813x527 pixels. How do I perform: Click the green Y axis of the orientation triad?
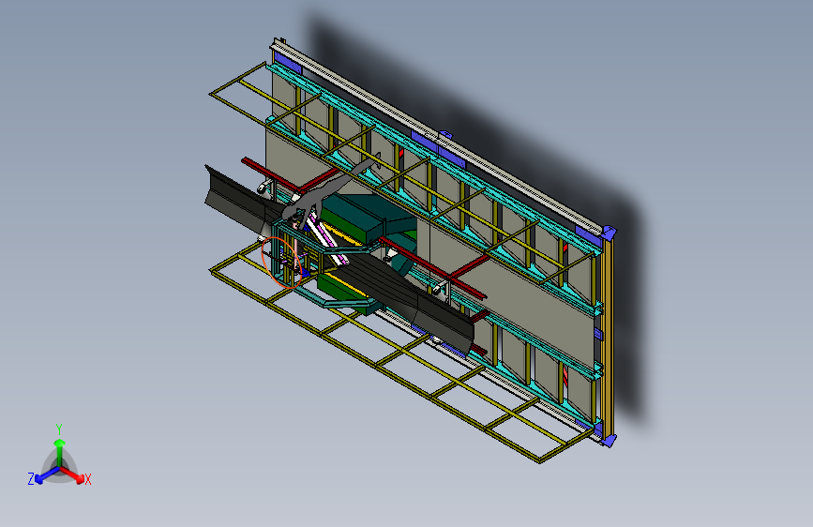60,453
